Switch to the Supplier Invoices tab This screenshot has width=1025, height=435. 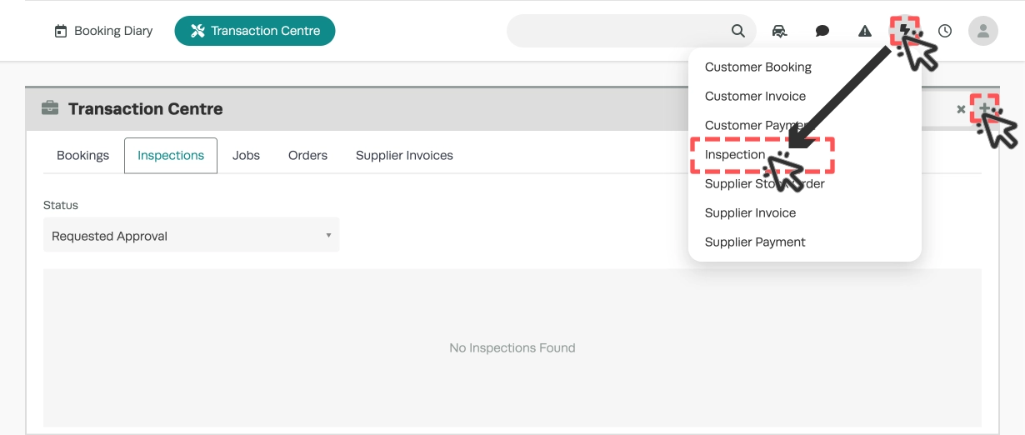[x=404, y=155]
